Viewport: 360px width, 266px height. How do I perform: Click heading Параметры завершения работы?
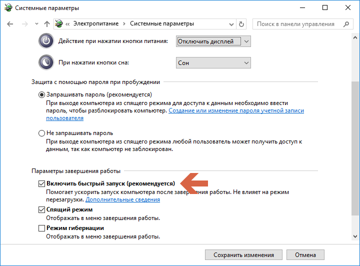pyautogui.click(x=76, y=171)
